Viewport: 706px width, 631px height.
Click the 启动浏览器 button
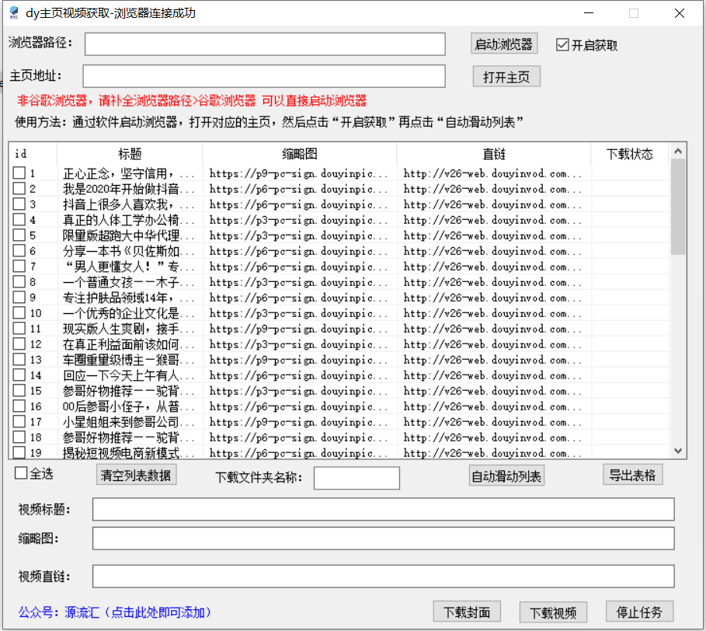pos(504,44)
